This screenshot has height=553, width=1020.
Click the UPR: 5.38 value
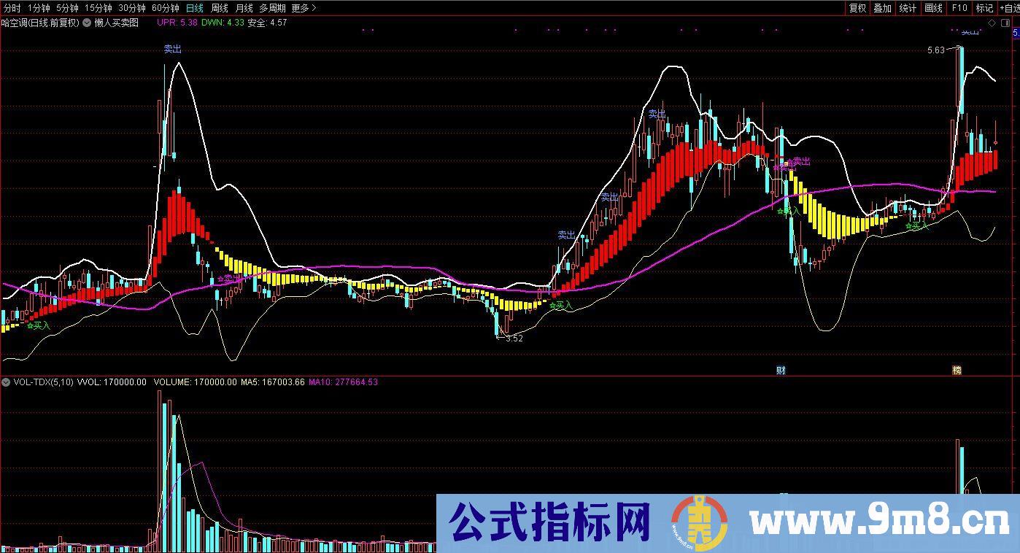tap(178, 23)
